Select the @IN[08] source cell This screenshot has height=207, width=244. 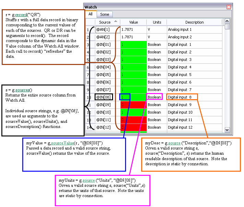click(103, 97)
